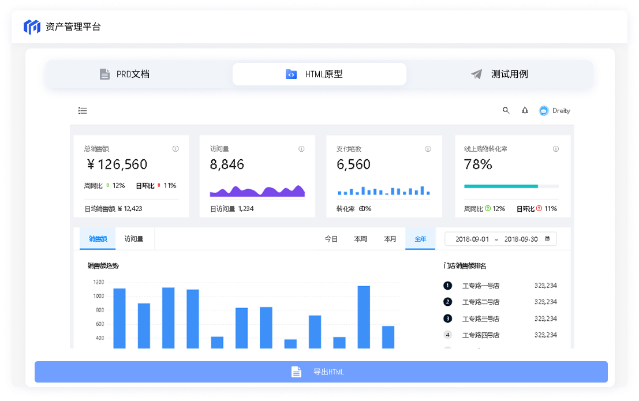Click 转化率 60% text
Viewport: 639px width, 401px height.
(x=354, y=209)
